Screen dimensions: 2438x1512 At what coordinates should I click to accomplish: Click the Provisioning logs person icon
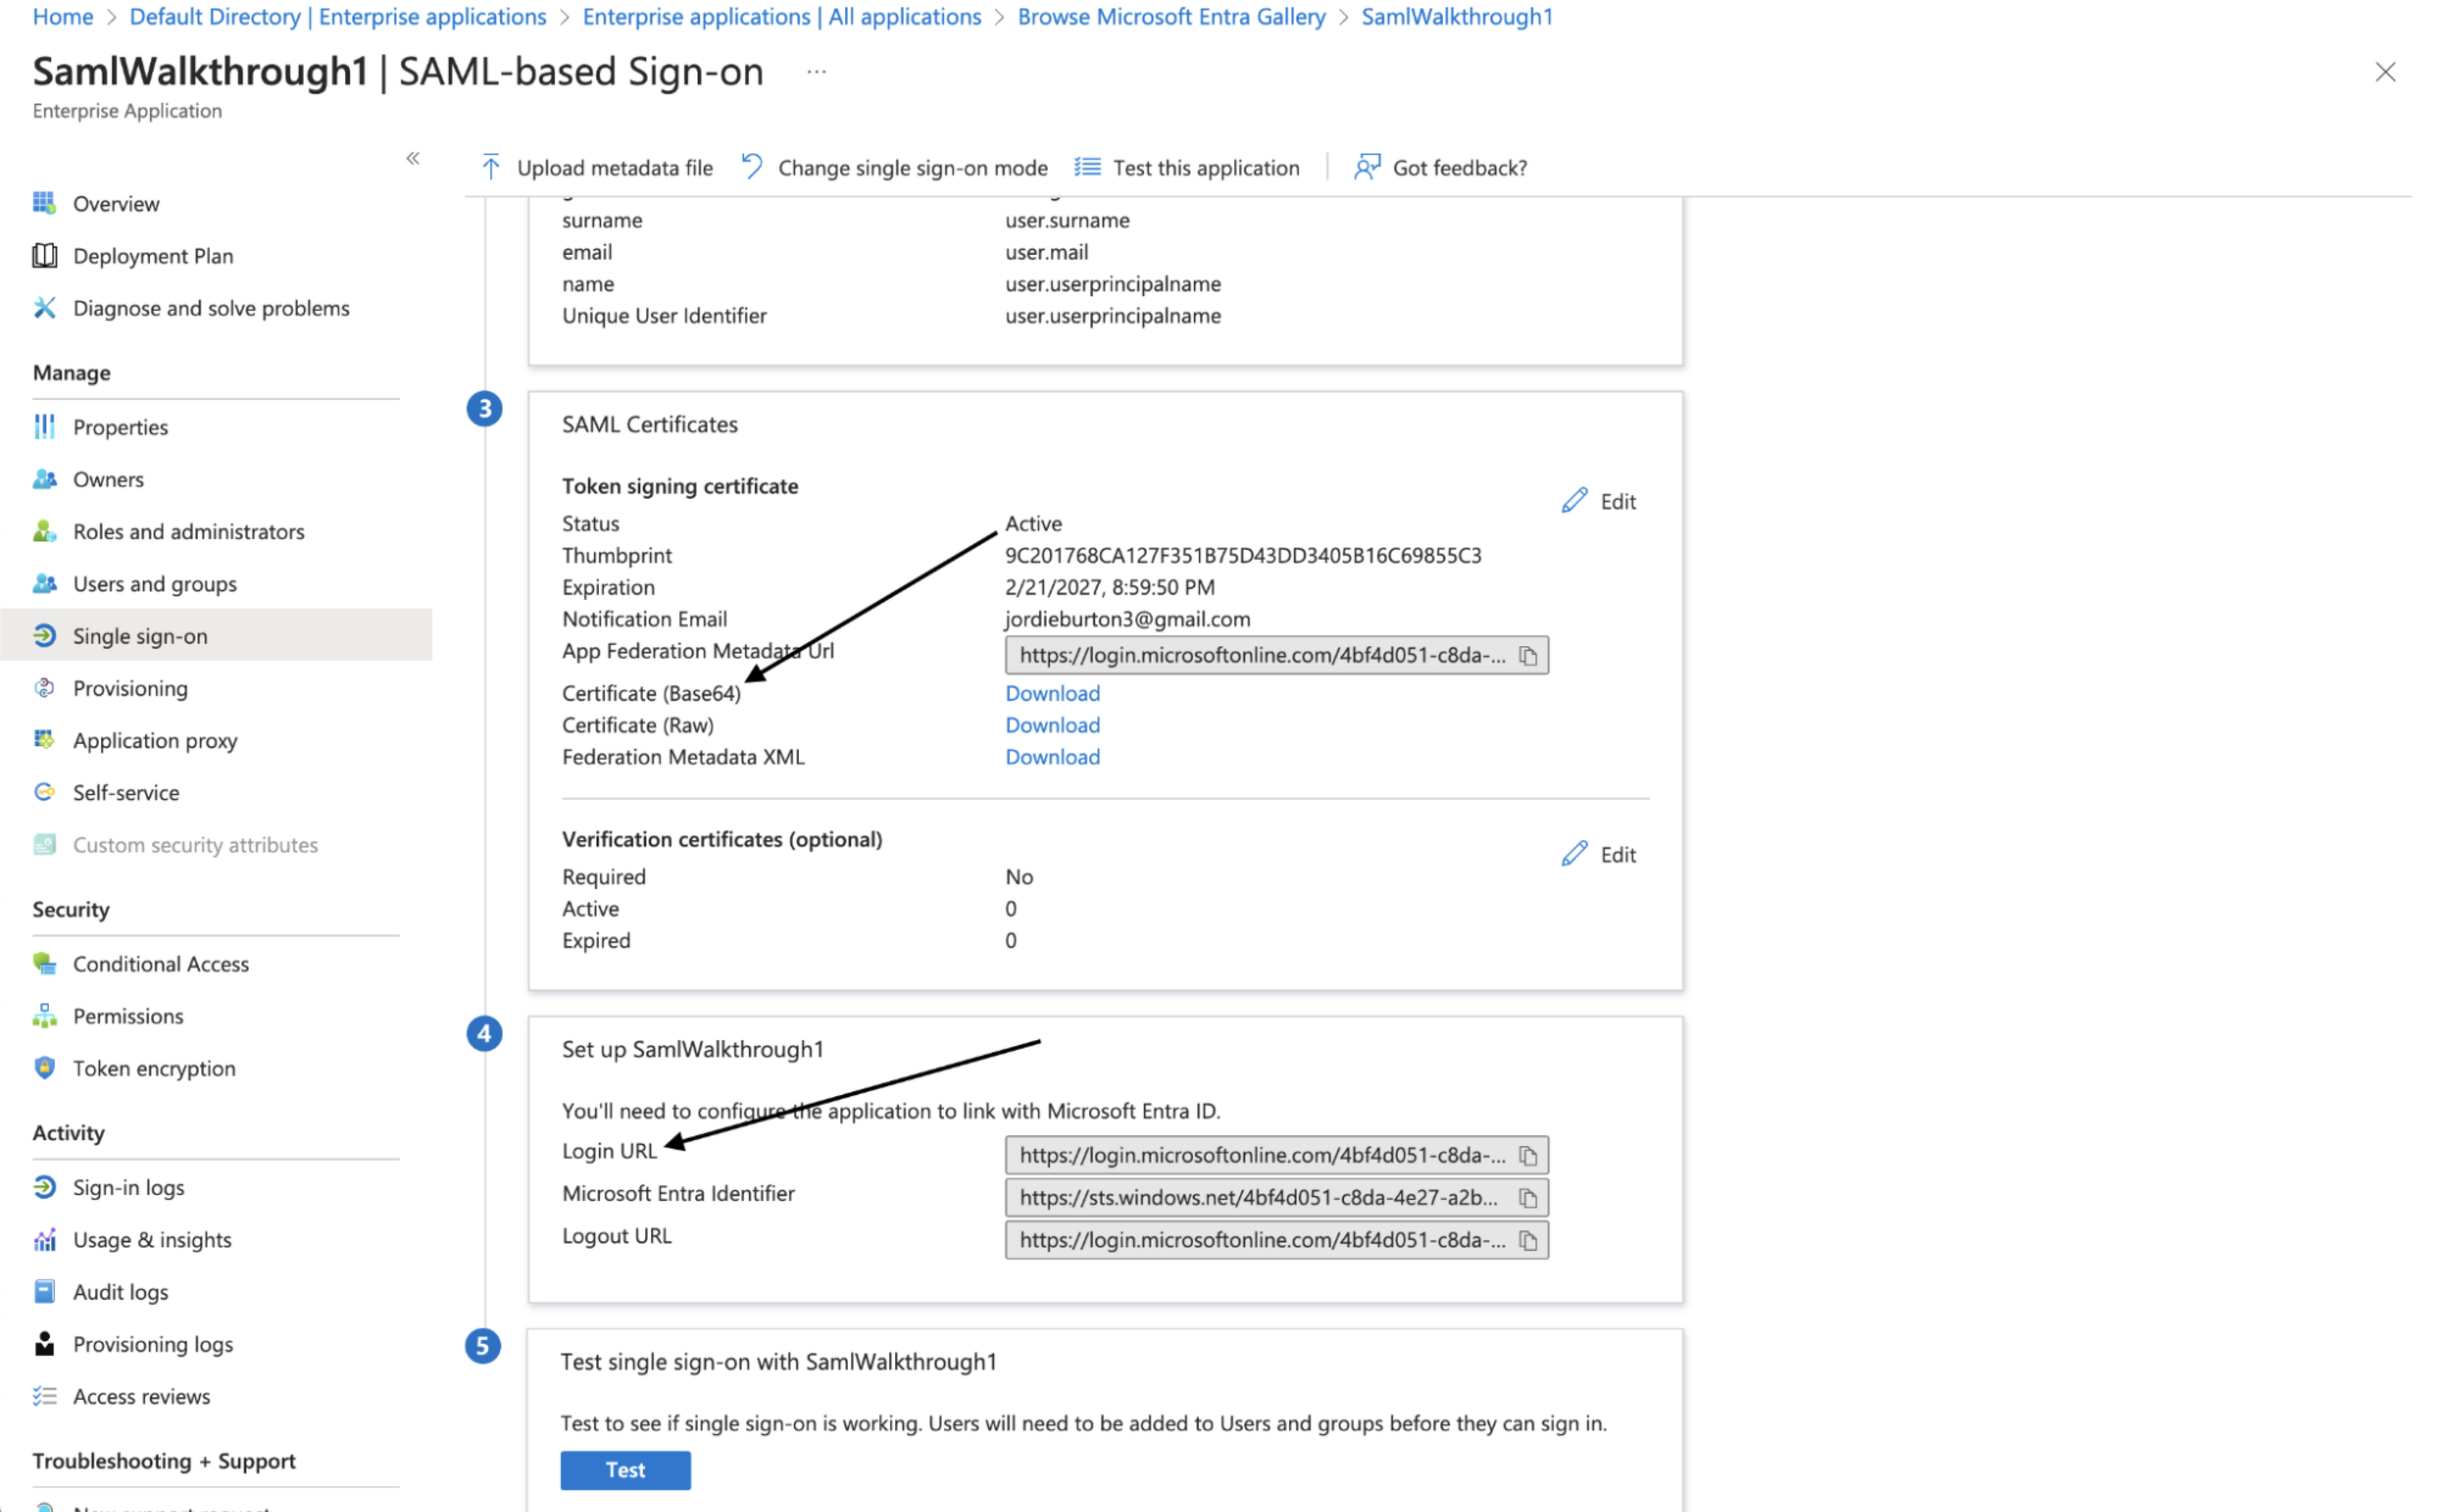pyautogui.click(x=44, y=1344)
